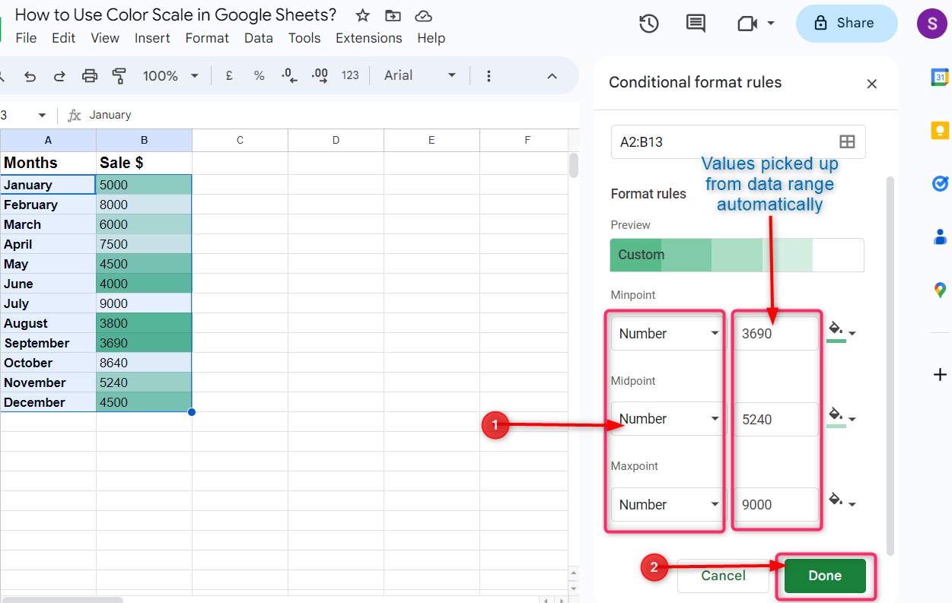The image size is (952, 603).
Task: Select cell with value 8640
Action: pos(144,363)
